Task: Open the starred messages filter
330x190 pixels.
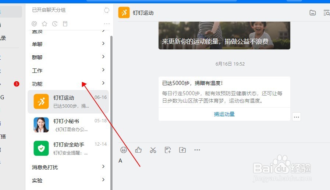Action: pos(45,24)
